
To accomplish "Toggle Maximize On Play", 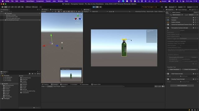I will coord(140,12).
